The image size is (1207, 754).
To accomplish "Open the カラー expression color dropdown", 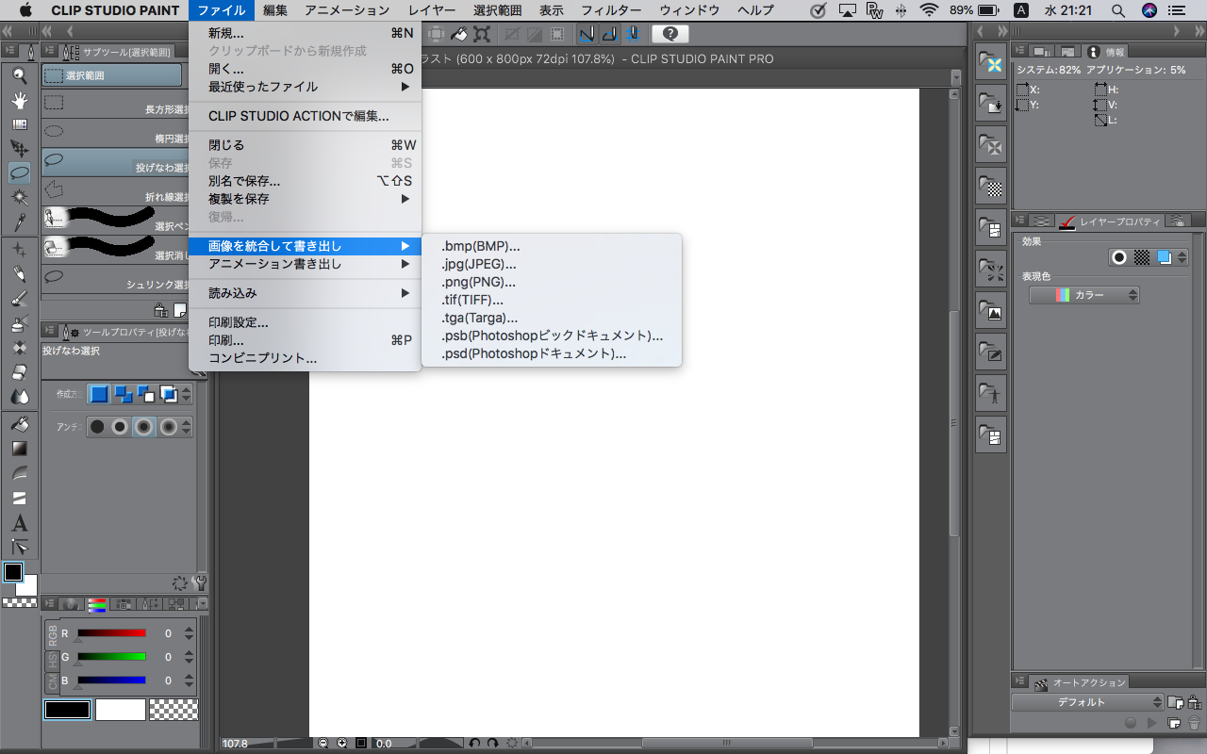I will tap(1084, 295).
